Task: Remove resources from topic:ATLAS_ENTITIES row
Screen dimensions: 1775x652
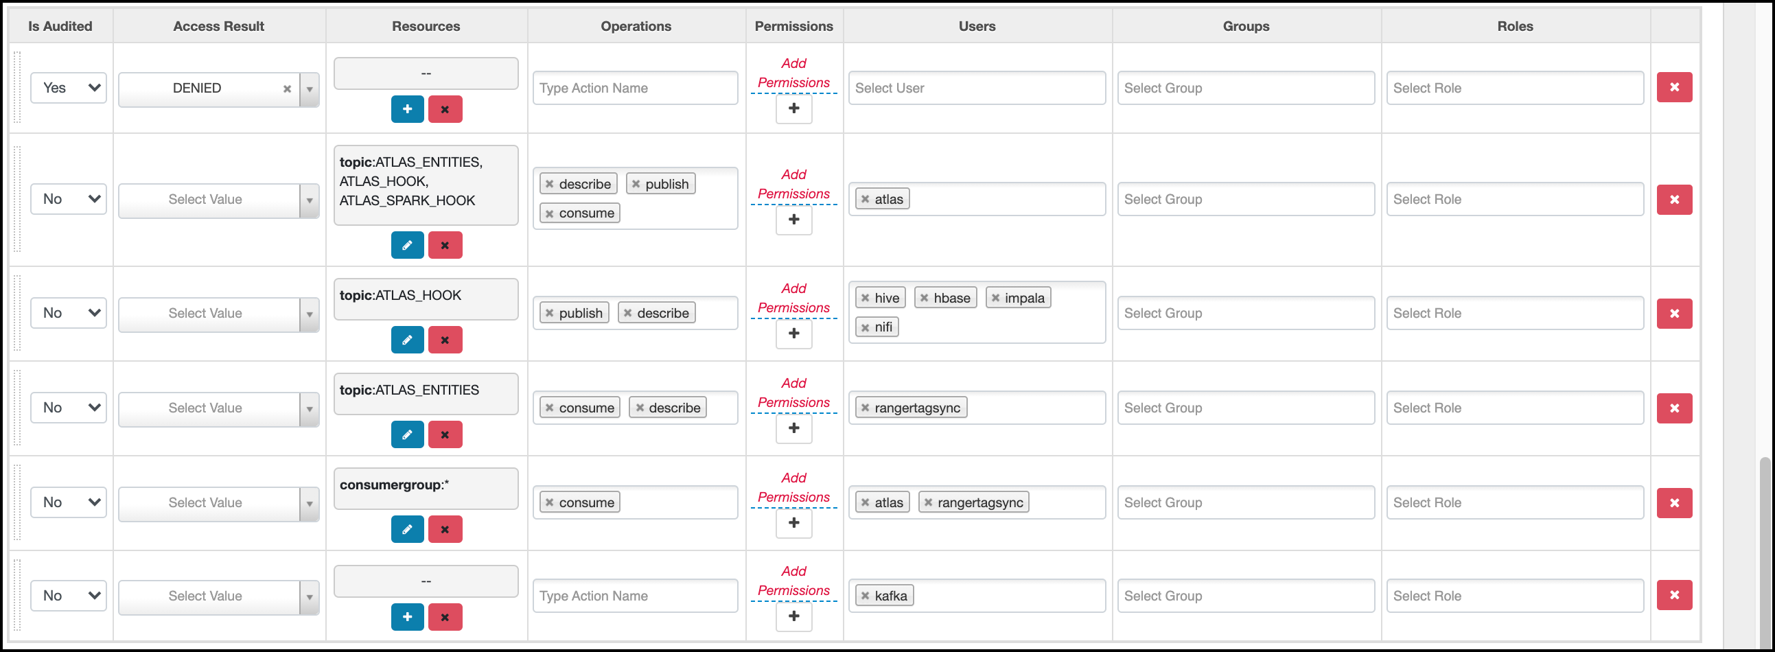Action: pos(445,435)
